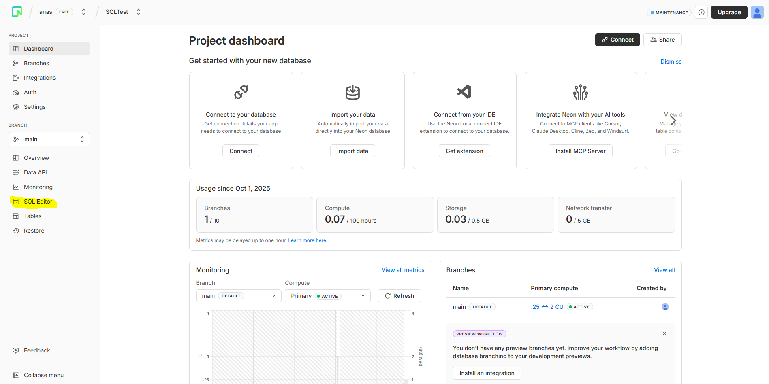Open the Primary compute dropdown
The image size is (769, 384).
(x=328, y=296)
